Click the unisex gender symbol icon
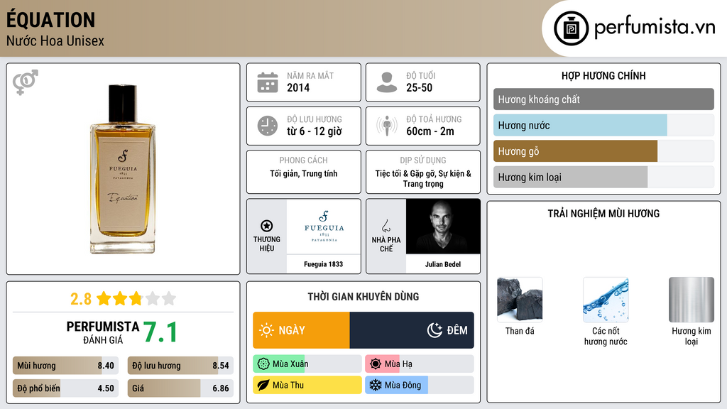 (26, 82)
